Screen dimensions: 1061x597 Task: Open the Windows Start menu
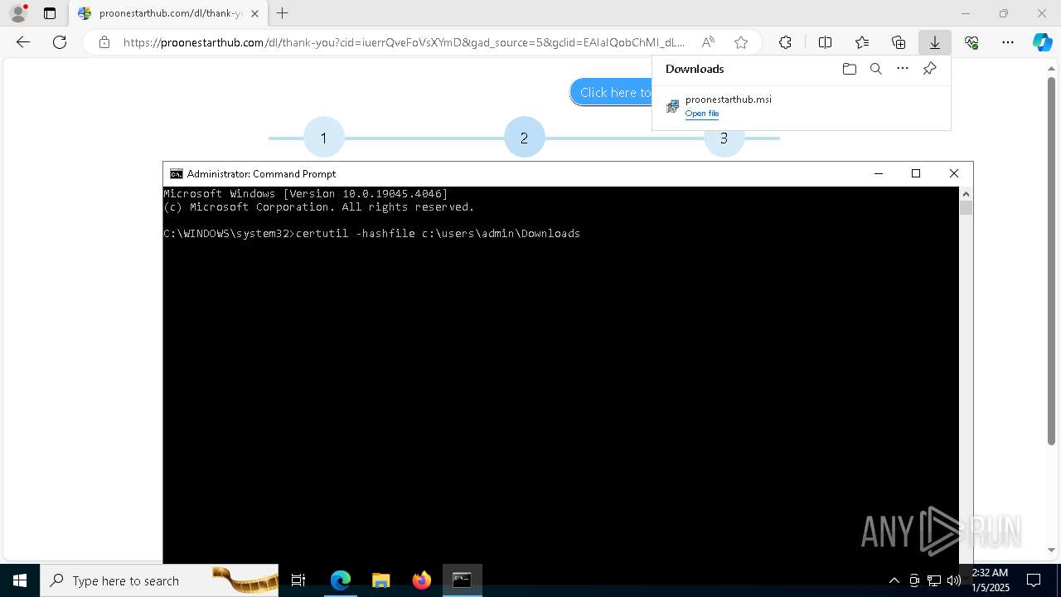click(x=20, y=580)
